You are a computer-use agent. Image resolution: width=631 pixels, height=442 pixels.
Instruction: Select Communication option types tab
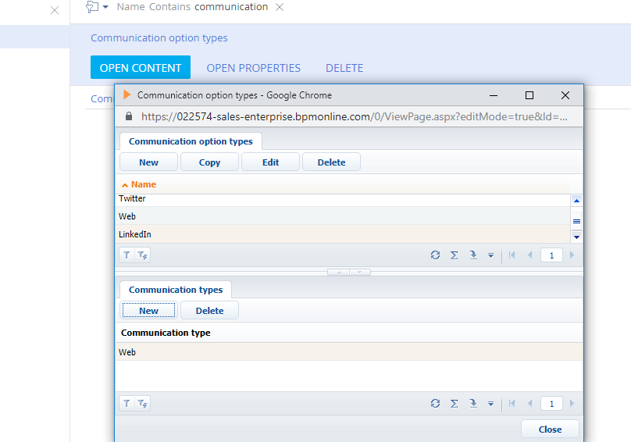191,141
